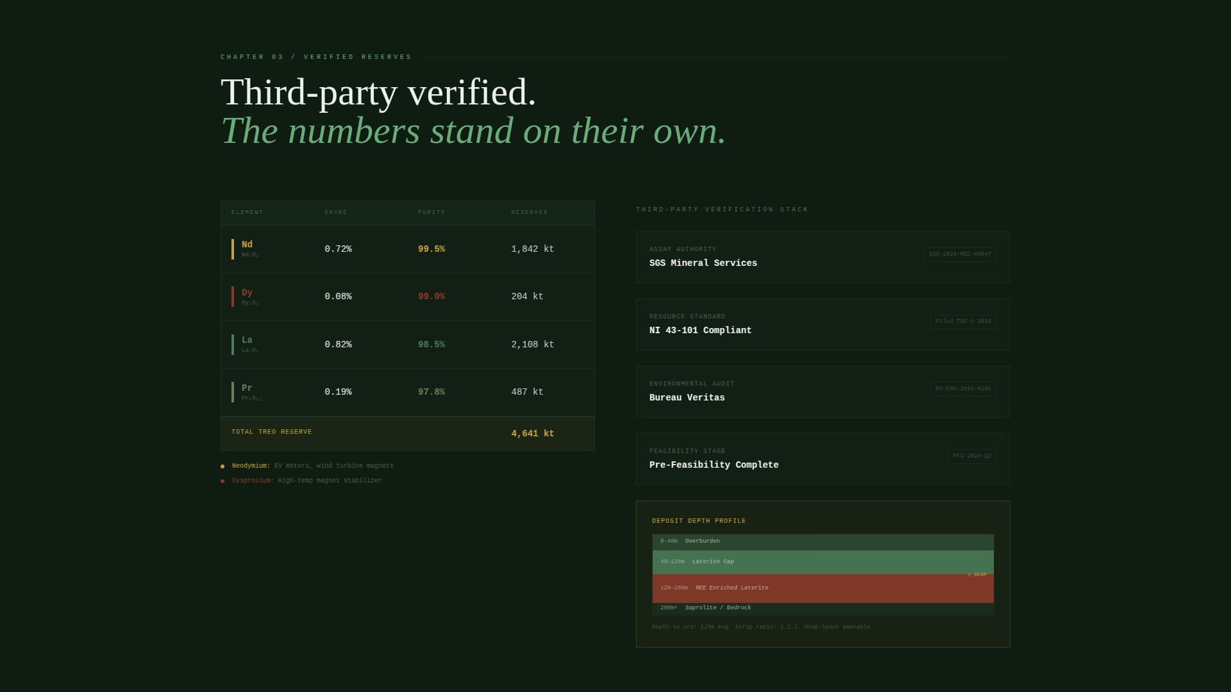Click the Filed TSX-V 2024 badge
This screenshot has width=1231, height=692.
tap(962, 322)
